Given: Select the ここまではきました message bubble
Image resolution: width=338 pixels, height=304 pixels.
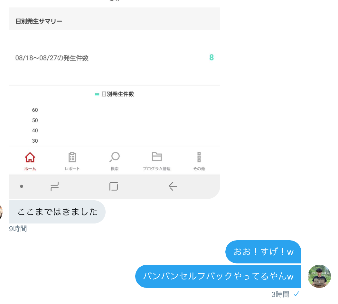Looking at the screenshot, I should (57, 212).
